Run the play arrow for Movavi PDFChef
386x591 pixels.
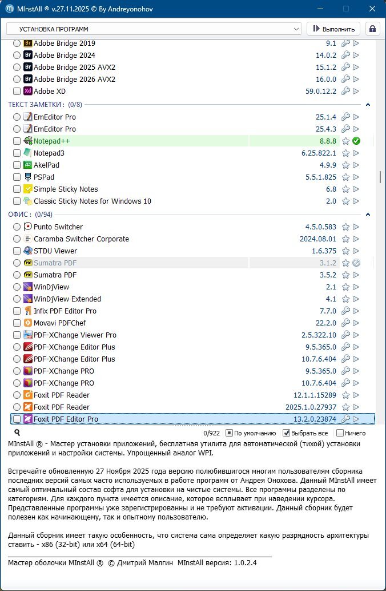click(356, 323)
